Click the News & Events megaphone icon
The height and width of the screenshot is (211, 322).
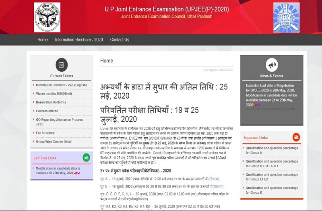click(272, 64)
